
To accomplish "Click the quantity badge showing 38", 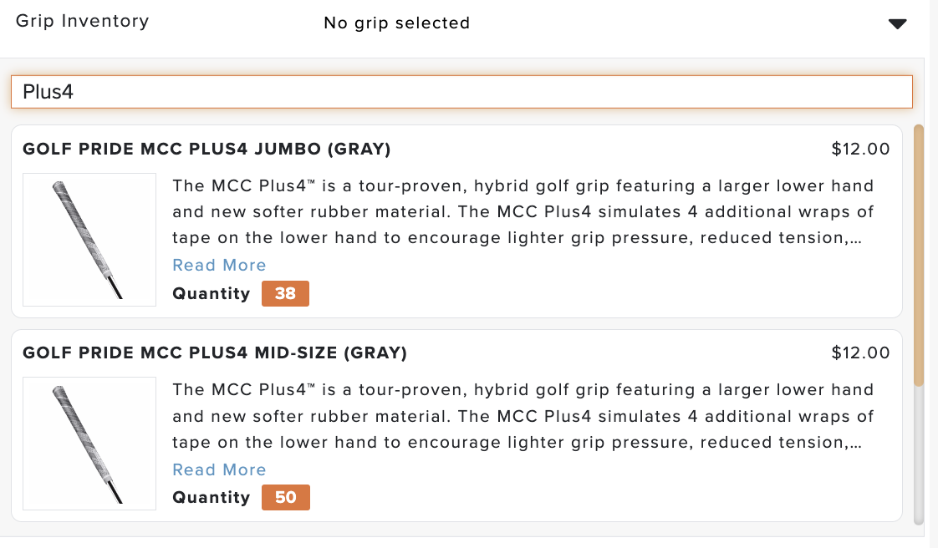I will 285,293.
